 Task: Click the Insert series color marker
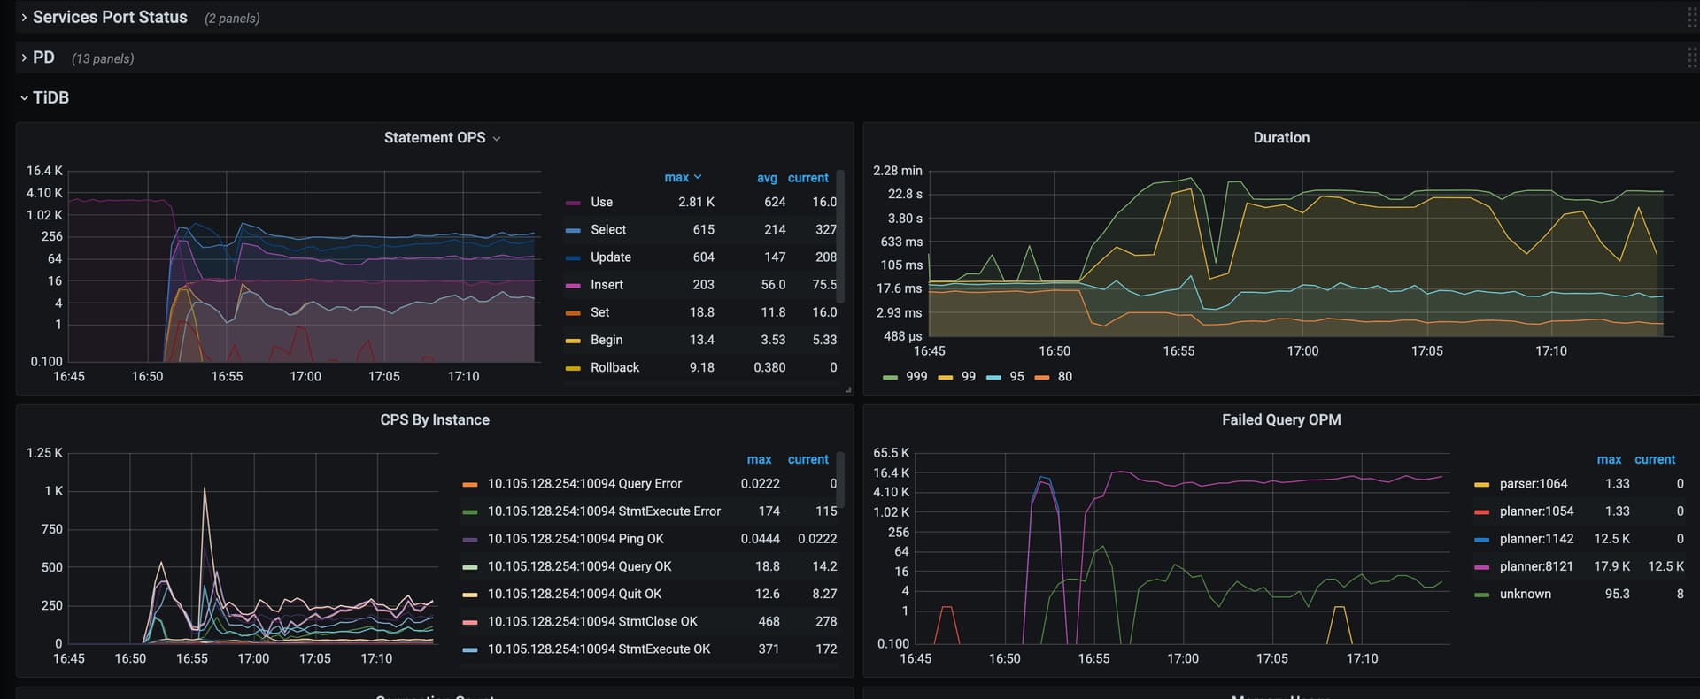pyautogui.click(x=573, y=286)
